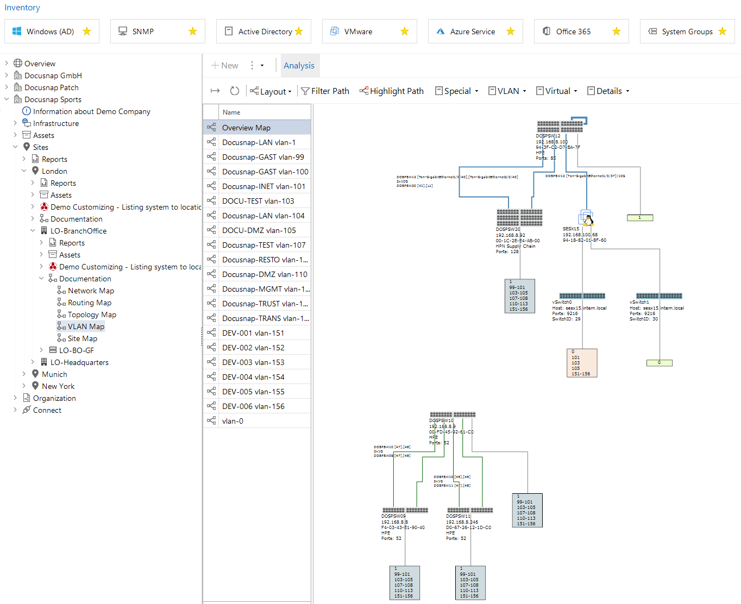Image resolution: width=741 pixels, height=604 pixels.
Task: Toggle favorite star on Windows (AD) tile
Action: coord(86,32)
